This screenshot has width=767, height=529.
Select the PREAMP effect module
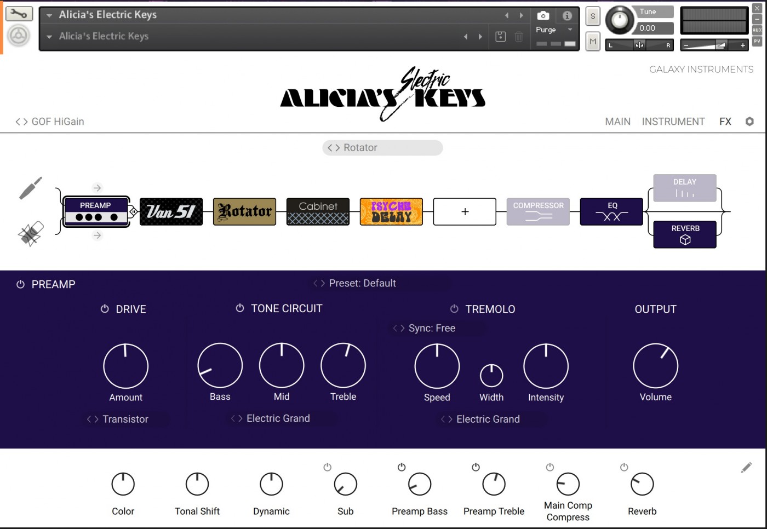(96, 211)
